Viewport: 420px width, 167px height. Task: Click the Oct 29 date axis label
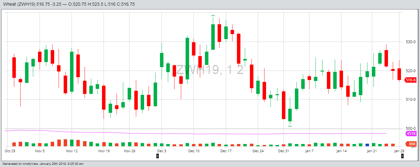coord(10,151)
